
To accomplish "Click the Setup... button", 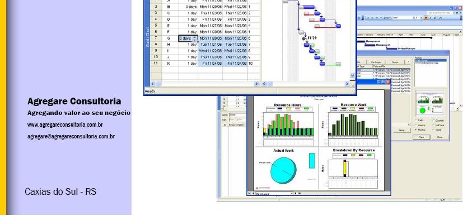I will click(x=401, y=130).
